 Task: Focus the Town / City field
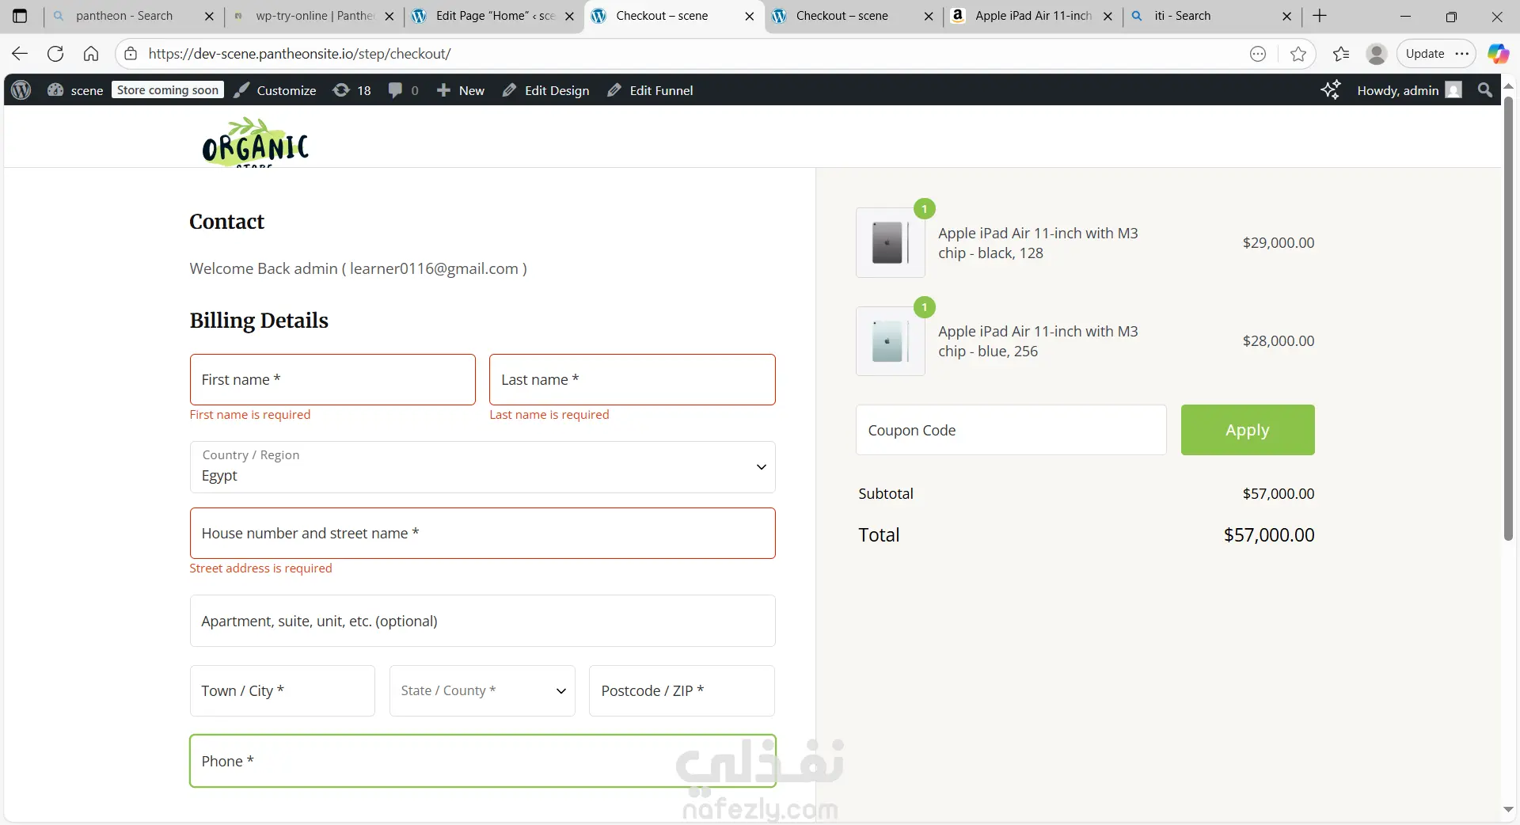(x=283, y=690)
